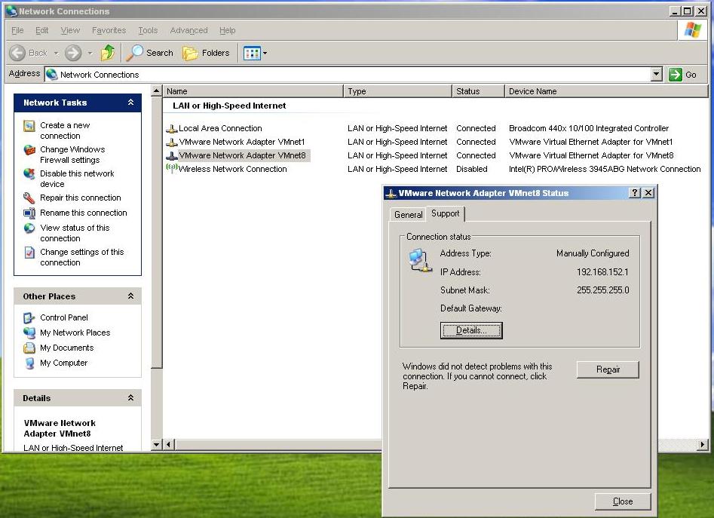Collapse the Network Tasks panel
The image size is (714, 518).
130,103
